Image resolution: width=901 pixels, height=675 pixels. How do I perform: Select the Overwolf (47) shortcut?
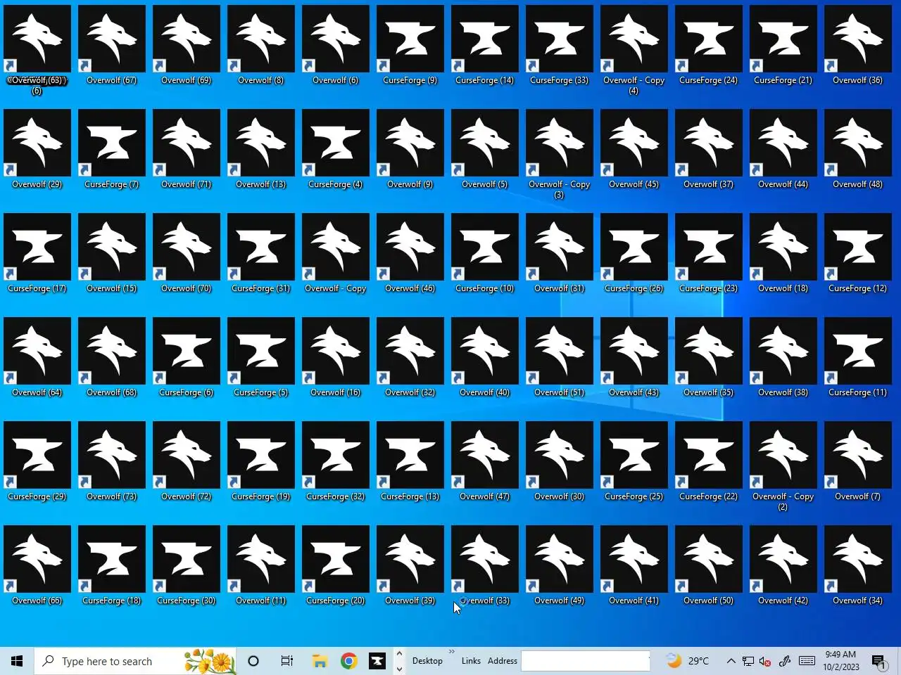tap(485, 462)
